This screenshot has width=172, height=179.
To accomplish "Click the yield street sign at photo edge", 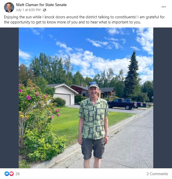I will click(x=152, y=98).
